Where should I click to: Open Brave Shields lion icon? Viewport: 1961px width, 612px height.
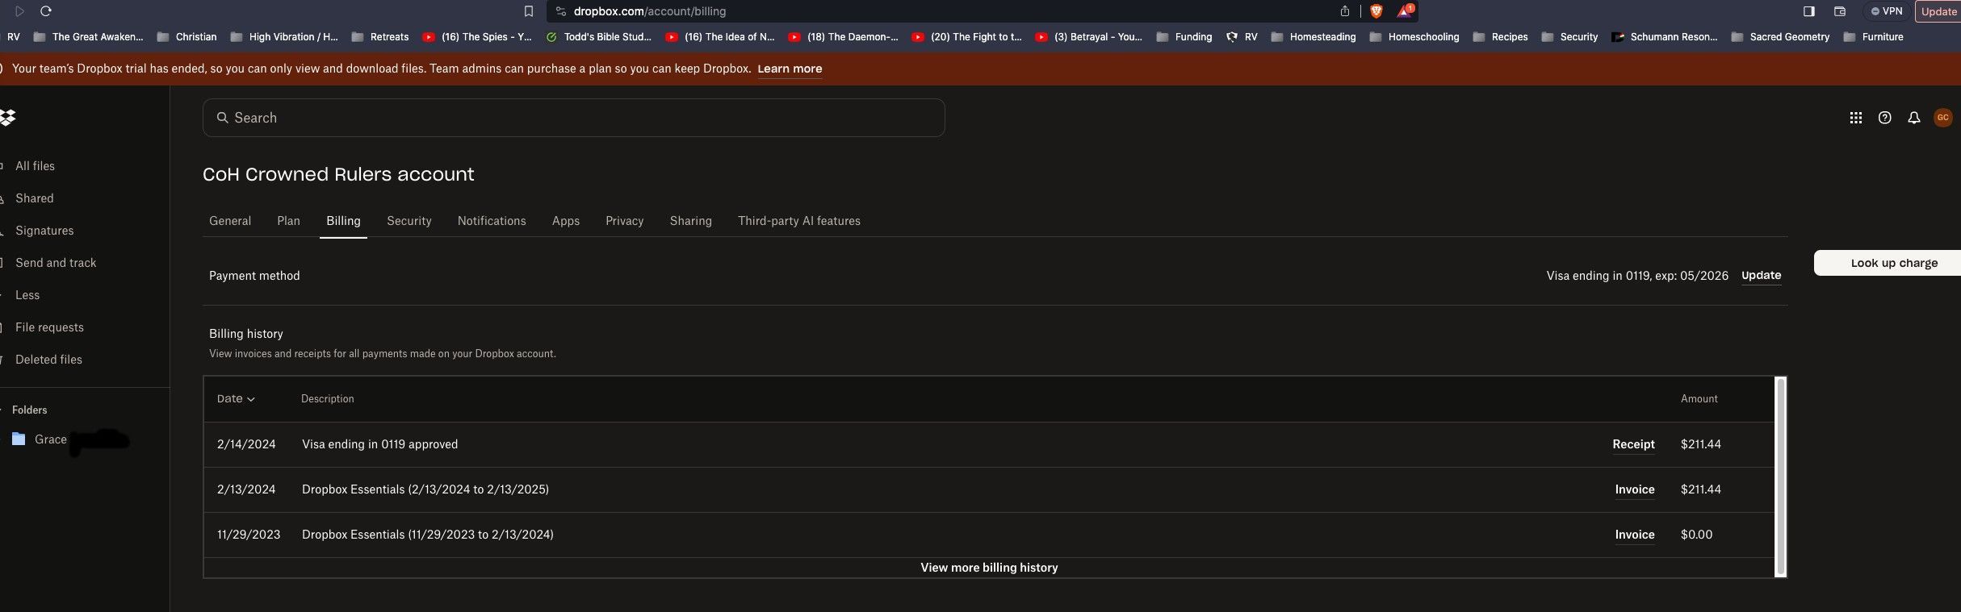point(1376,11)
